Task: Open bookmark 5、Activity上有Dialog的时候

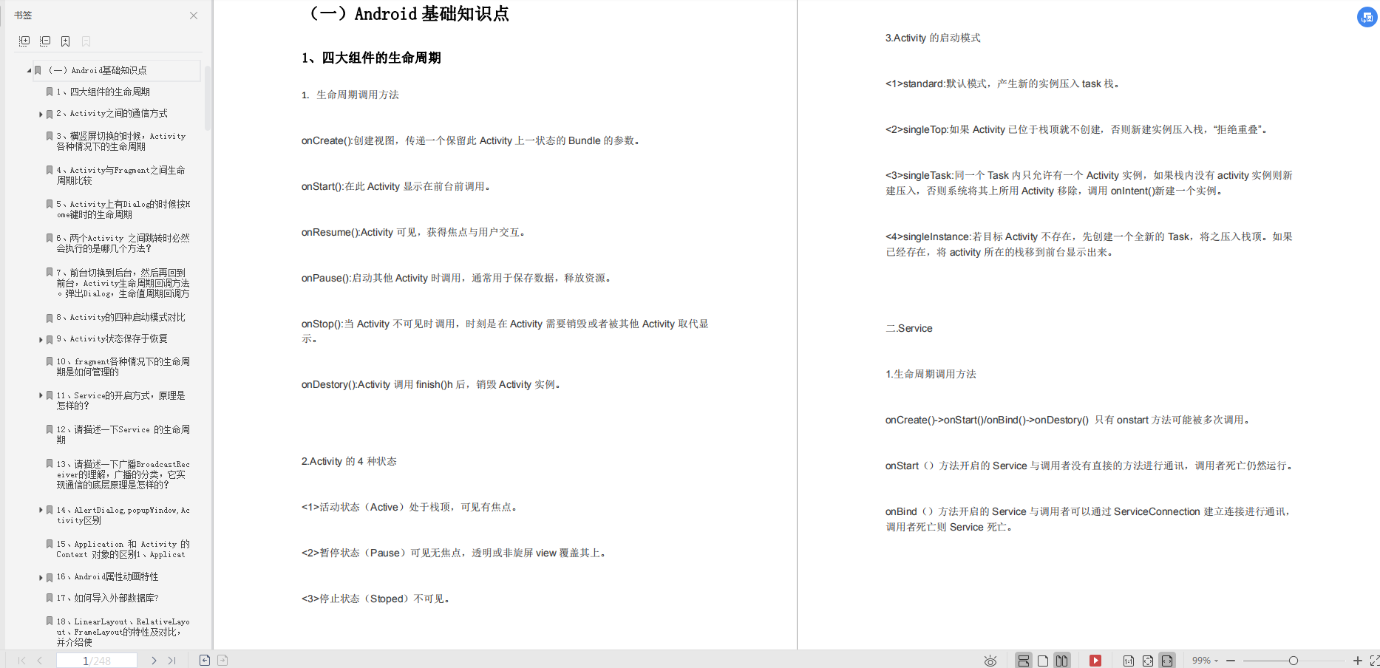Action: click(123, 209)
